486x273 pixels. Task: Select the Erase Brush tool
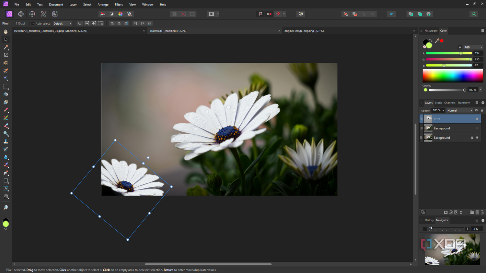click(6, 126)
